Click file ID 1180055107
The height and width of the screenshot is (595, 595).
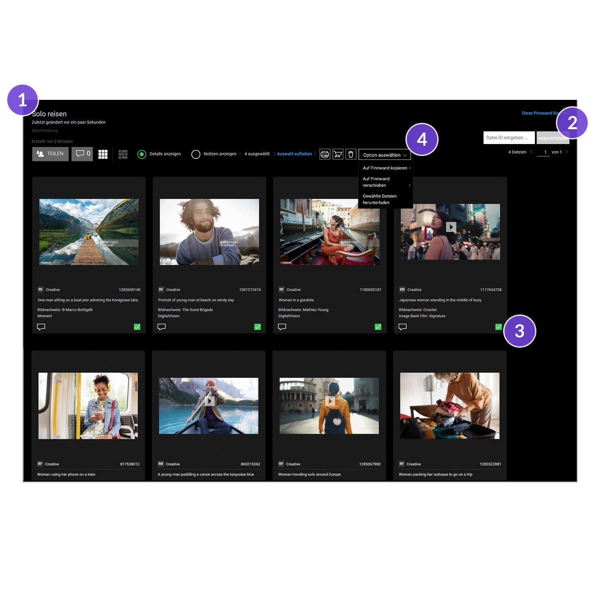point(370,290)
